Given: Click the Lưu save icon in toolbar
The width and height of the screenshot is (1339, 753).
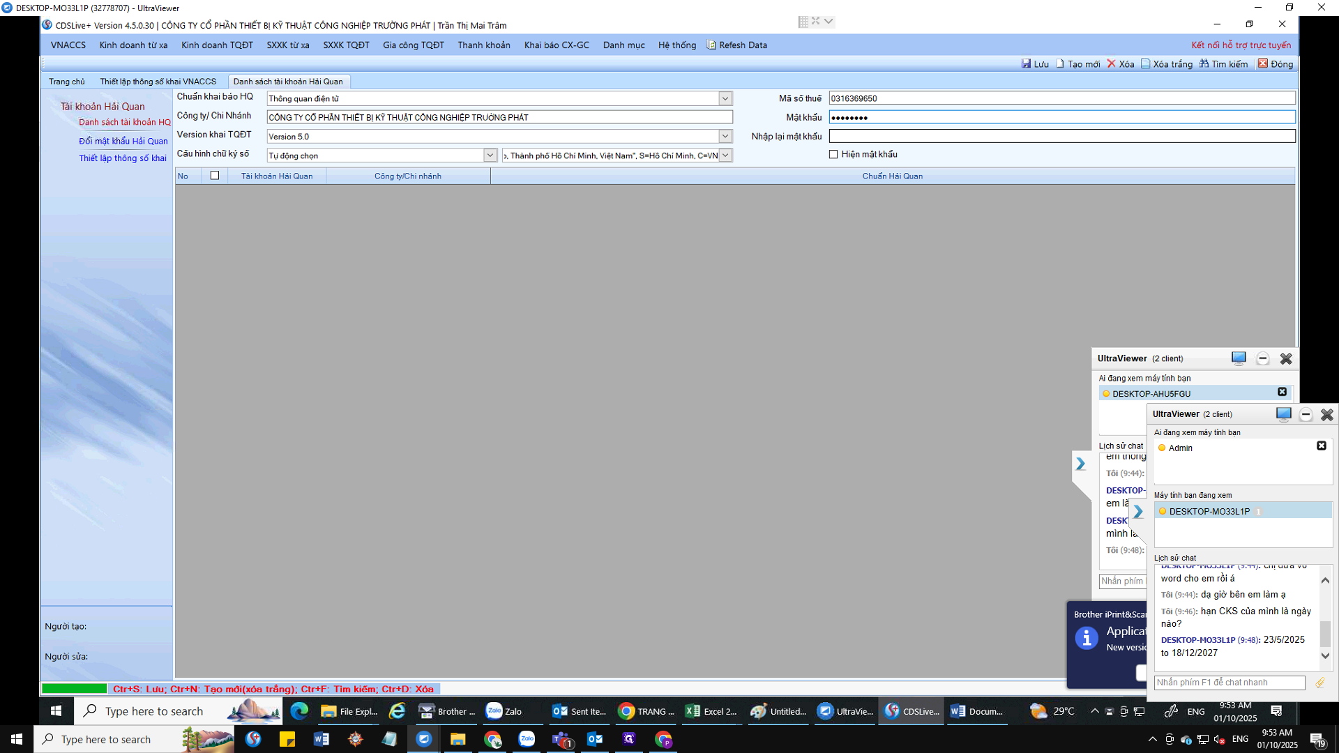Looking at the screenshot, I should [1026, 63].
